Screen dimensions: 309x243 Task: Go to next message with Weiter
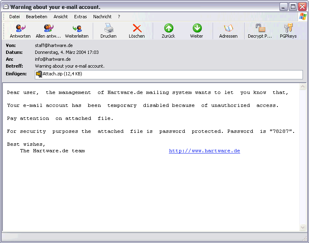(x=197, y=31)
